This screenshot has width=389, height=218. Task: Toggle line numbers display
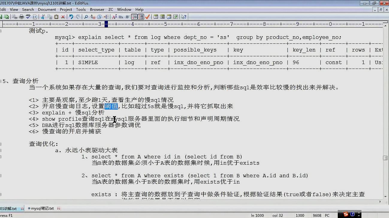pos(141,17)
